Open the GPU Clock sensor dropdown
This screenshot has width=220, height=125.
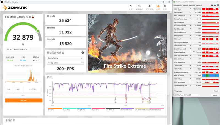click(191, 9)
